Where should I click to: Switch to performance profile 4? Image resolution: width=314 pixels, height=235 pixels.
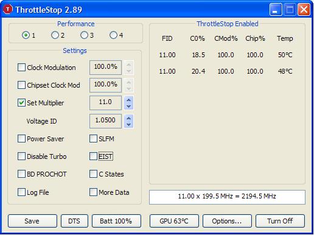[x=113, y=35]
